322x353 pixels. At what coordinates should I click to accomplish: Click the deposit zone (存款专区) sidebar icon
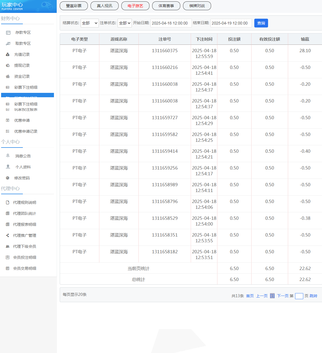(8, 33)
